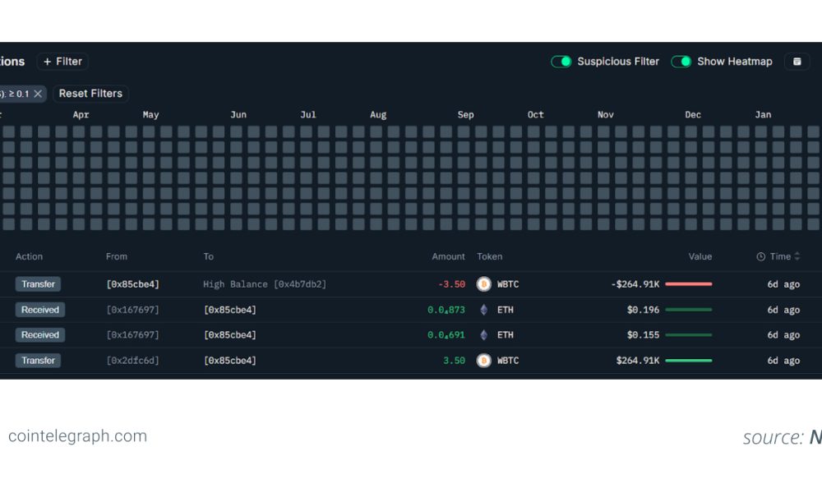Open the Action column header options
822x493 pixels.
click(30, 256)
